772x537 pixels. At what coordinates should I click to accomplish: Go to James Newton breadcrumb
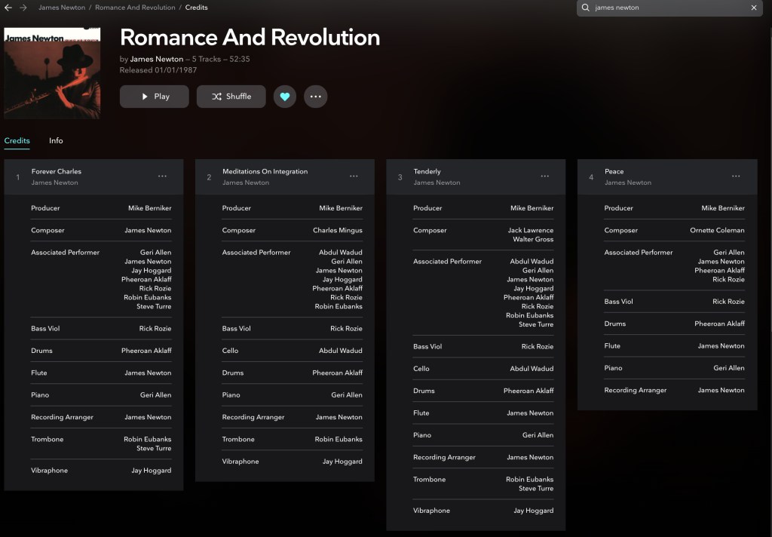[x=60, y=8]
